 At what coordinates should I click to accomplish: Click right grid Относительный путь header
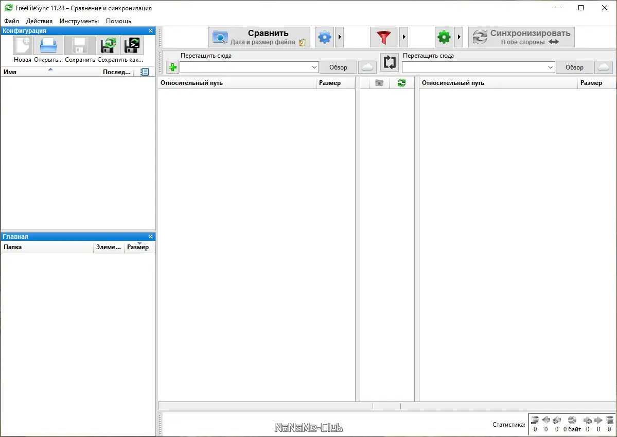498,83
